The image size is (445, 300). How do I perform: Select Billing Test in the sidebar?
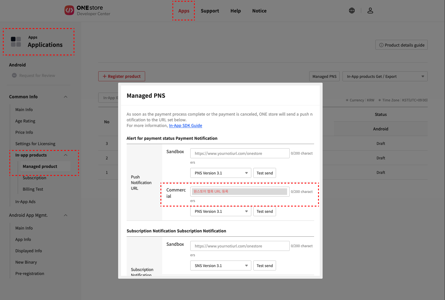[x=33, y=189]
